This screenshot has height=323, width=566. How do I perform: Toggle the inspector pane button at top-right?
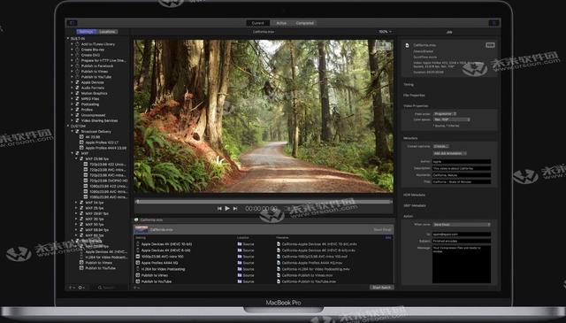493,23
